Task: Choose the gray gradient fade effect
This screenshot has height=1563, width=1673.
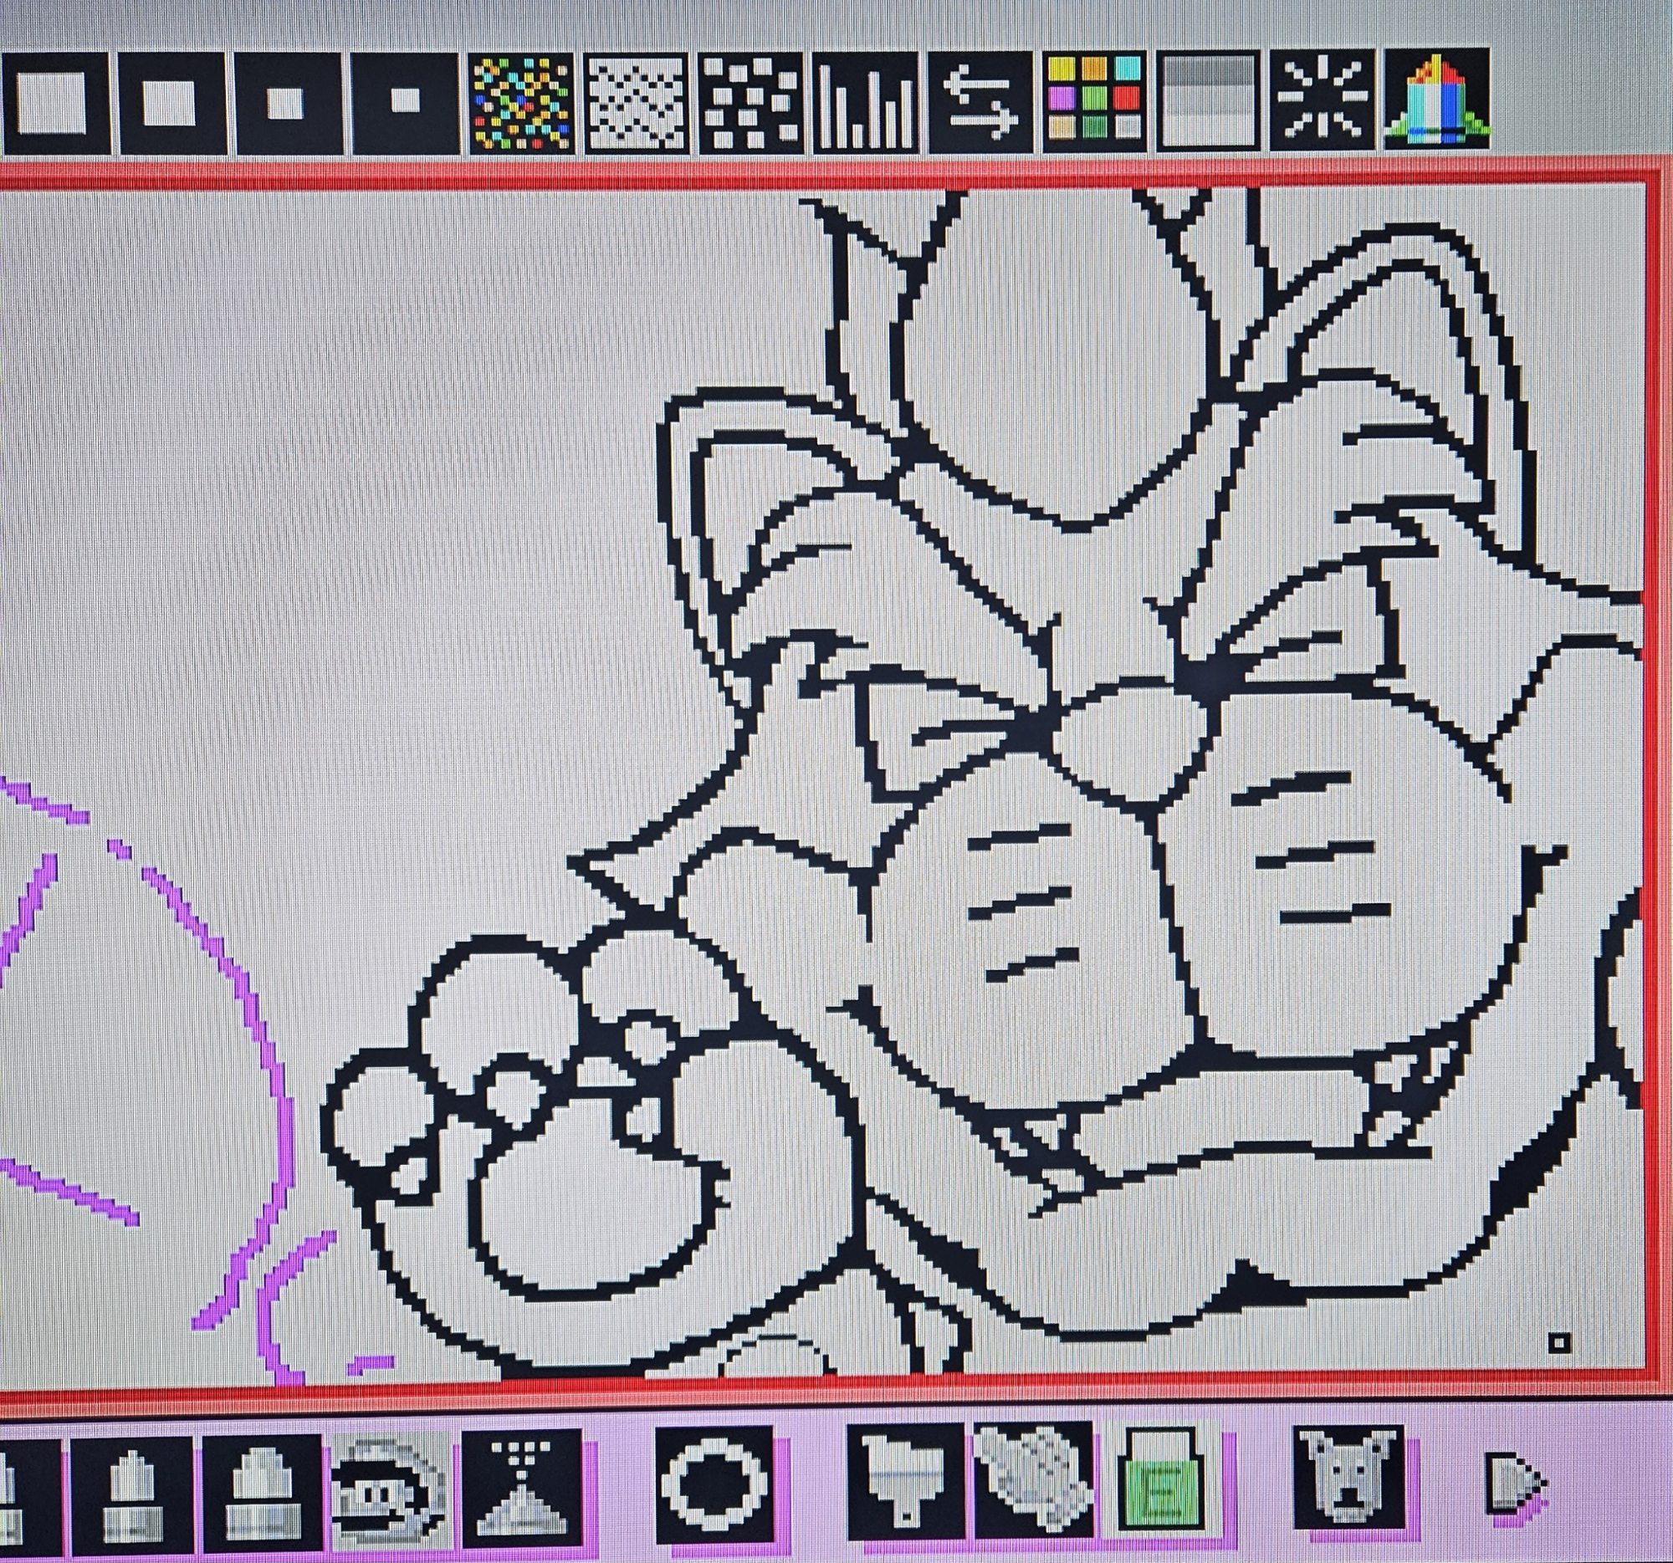Action: (x=1209, y=103)
